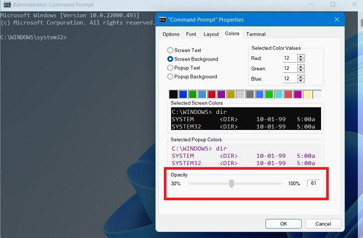Click the Administrator Command Prompt window icon
This screenshot has width=363, height=238.
[7, 5]
